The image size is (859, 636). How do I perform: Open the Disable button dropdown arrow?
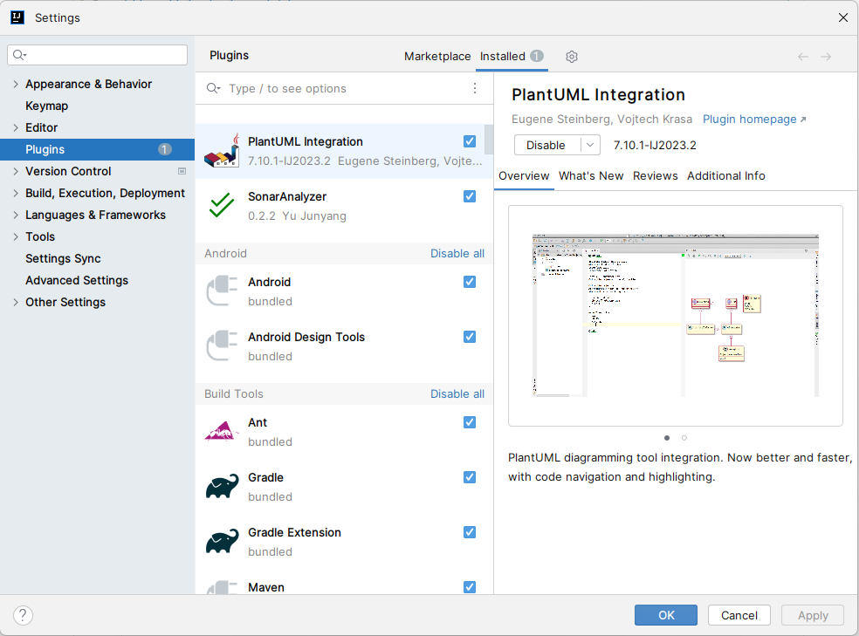click(x=591, y=146)
